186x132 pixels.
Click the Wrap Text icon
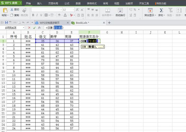[120, 10]
